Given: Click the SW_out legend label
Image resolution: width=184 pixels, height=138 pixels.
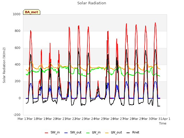Looking at the screenshot, I should 76,132.
